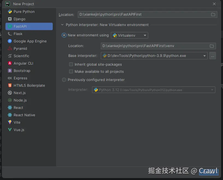Collapse the Python Interpreter section chevron
223x180 pixels.
[x=62, y=25]
